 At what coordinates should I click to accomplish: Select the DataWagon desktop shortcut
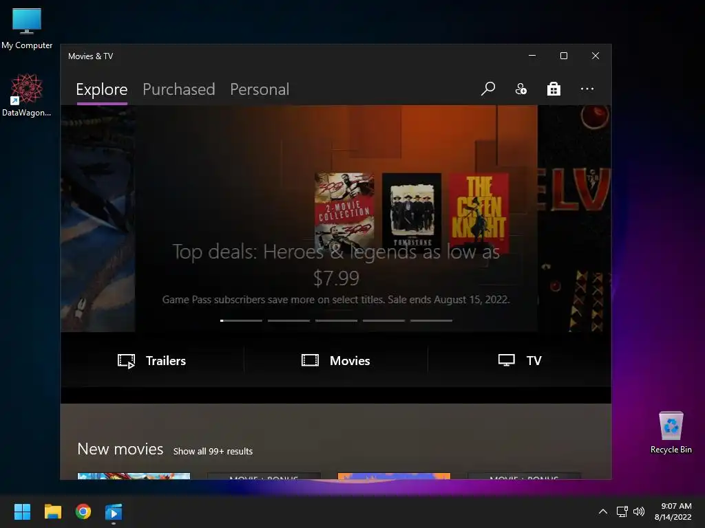point(27,95)
